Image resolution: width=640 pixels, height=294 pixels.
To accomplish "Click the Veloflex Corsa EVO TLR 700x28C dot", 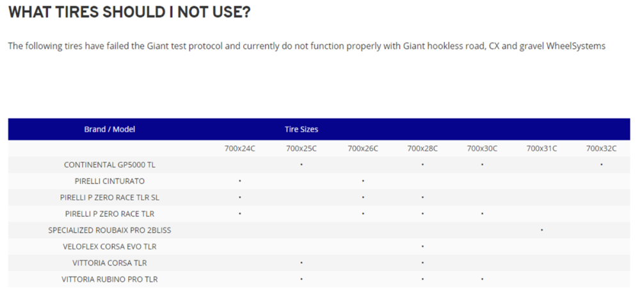I will tap(422, 247).
